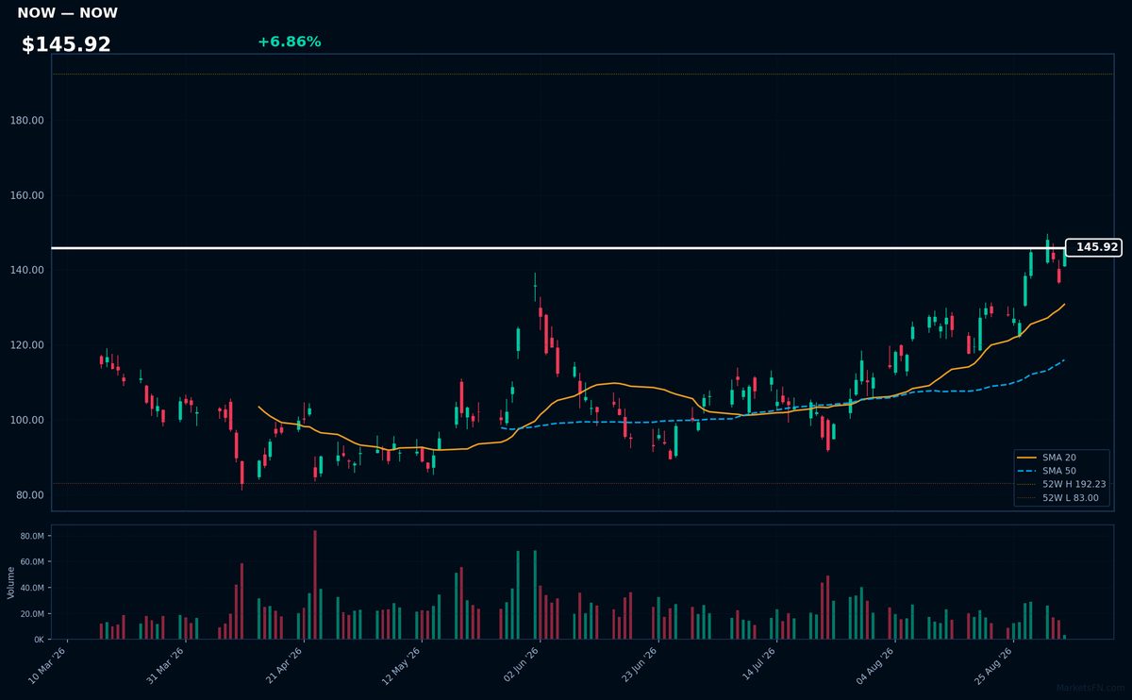The width and height of the screenshot is (1132, 700).
Task: Click the 180.00 price axis label
Action: point(28,120)
